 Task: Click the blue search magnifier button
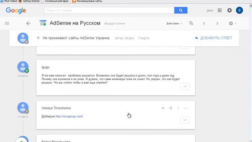pyautogui.click(x=181, y=10)
